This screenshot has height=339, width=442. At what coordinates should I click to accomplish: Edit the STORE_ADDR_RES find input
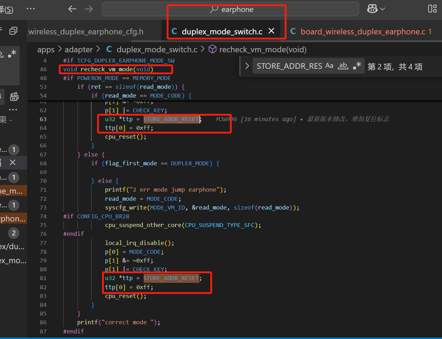[x=289, y=66]
